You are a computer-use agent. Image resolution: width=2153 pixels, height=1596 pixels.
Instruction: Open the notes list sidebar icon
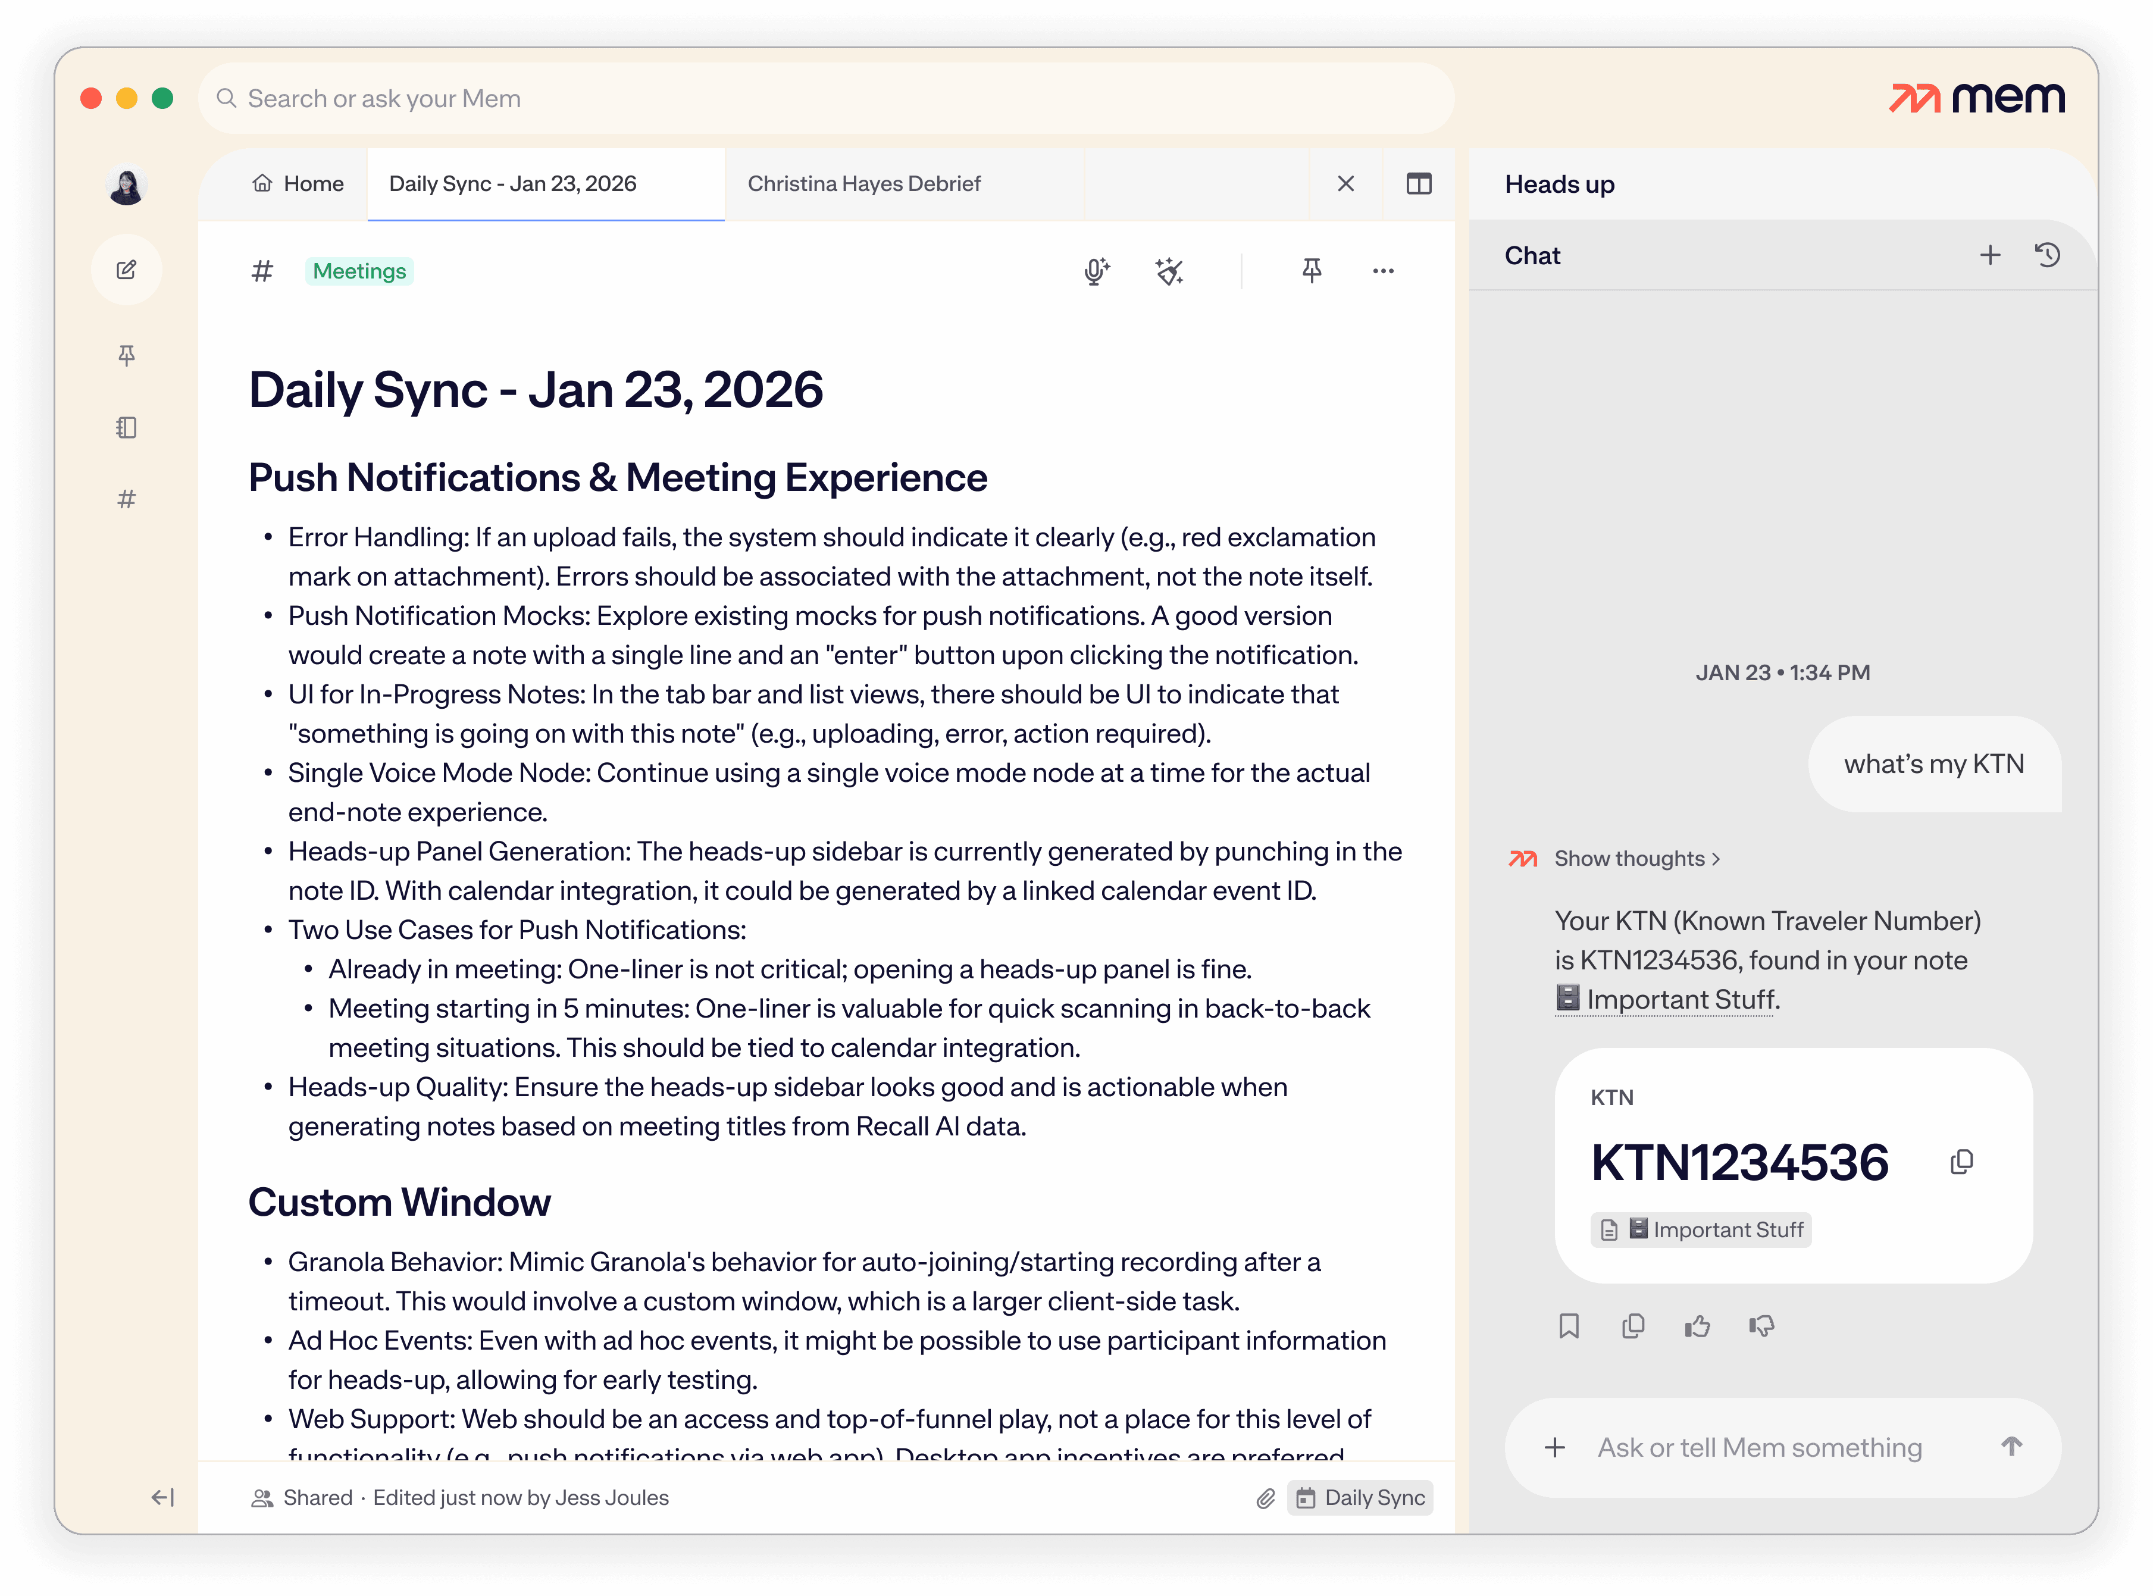[x=127, y=427]
